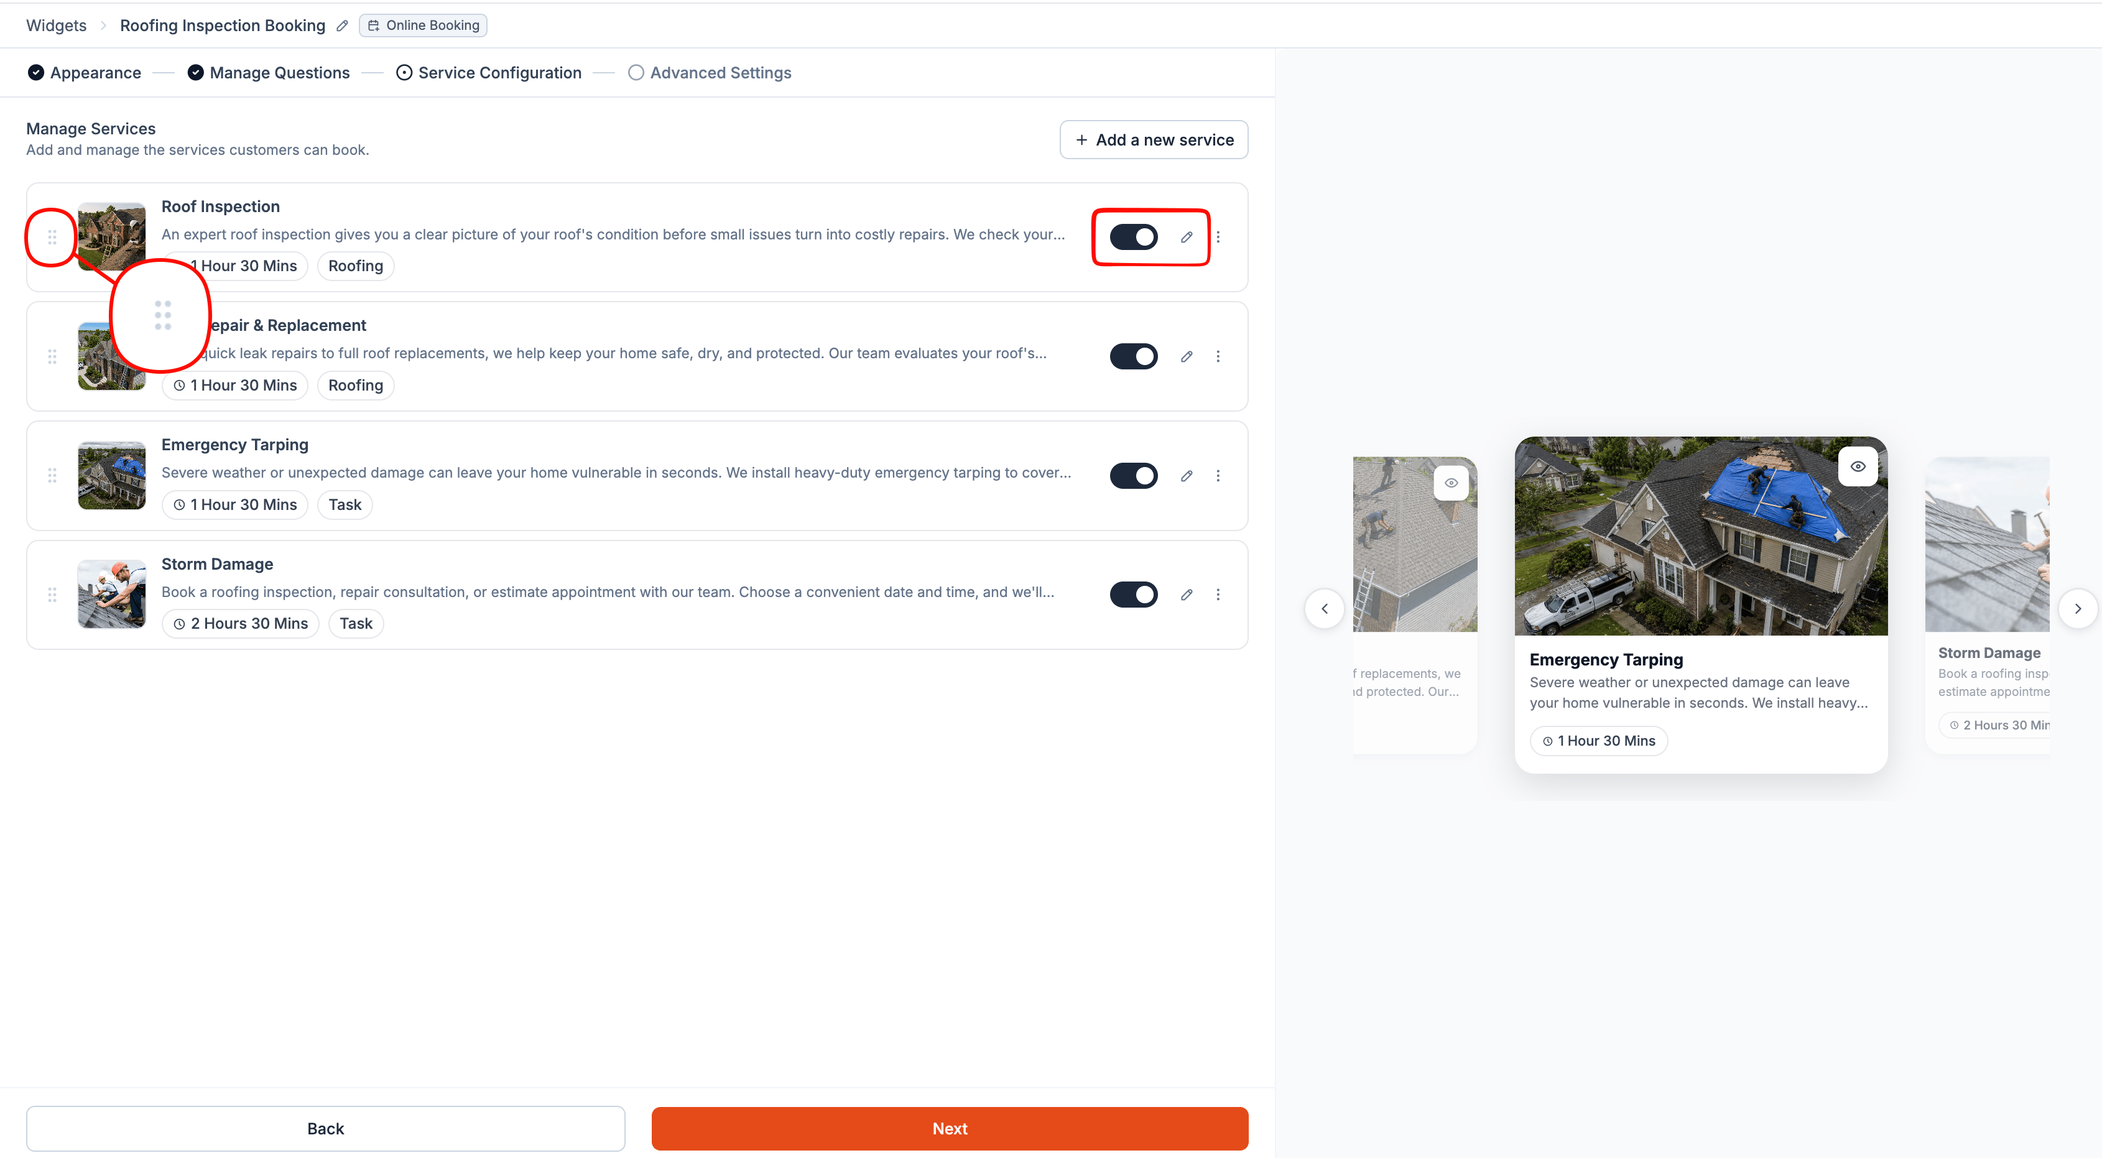The image size is (2102, 1158).
Task: Click the Roofing tag on Repair & Replacement
Action: coord(356,385)
